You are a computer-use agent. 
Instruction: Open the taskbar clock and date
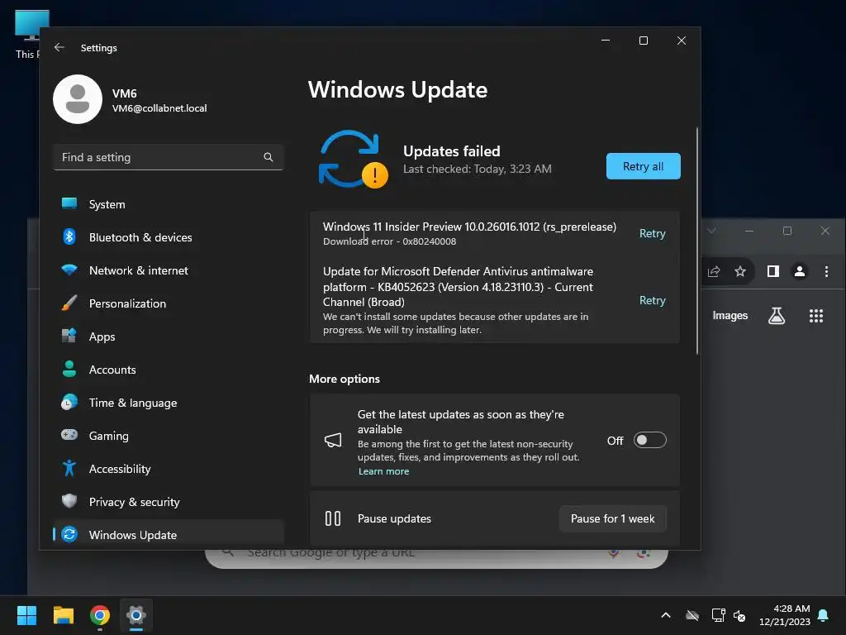tap(785, 615)
